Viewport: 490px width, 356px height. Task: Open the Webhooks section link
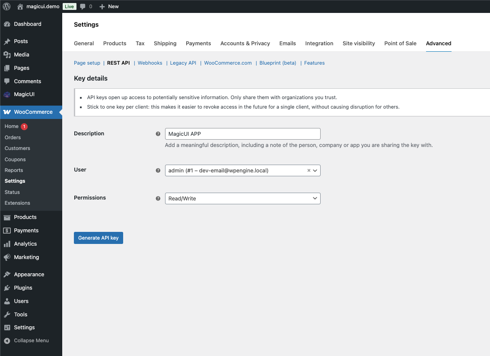(x=150, y=63)
